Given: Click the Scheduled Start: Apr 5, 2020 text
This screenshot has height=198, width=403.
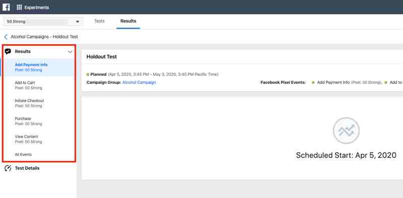Looking at the screenshot, I should pyautogui.click(x=346, y=155).
